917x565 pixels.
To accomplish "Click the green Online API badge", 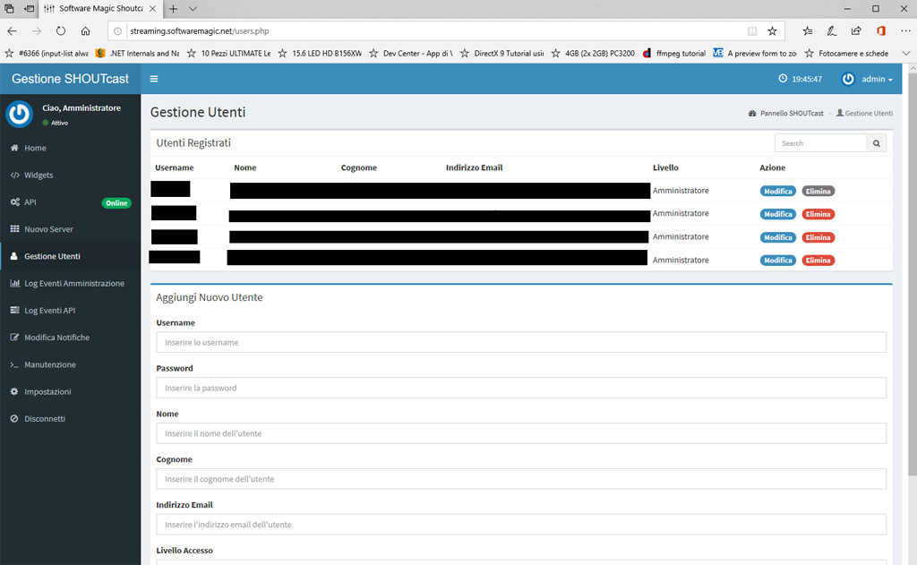I will click(116, 203).
